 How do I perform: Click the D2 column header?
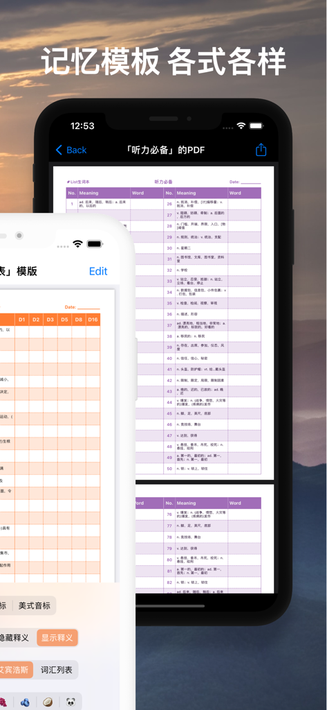pos(36,320)
